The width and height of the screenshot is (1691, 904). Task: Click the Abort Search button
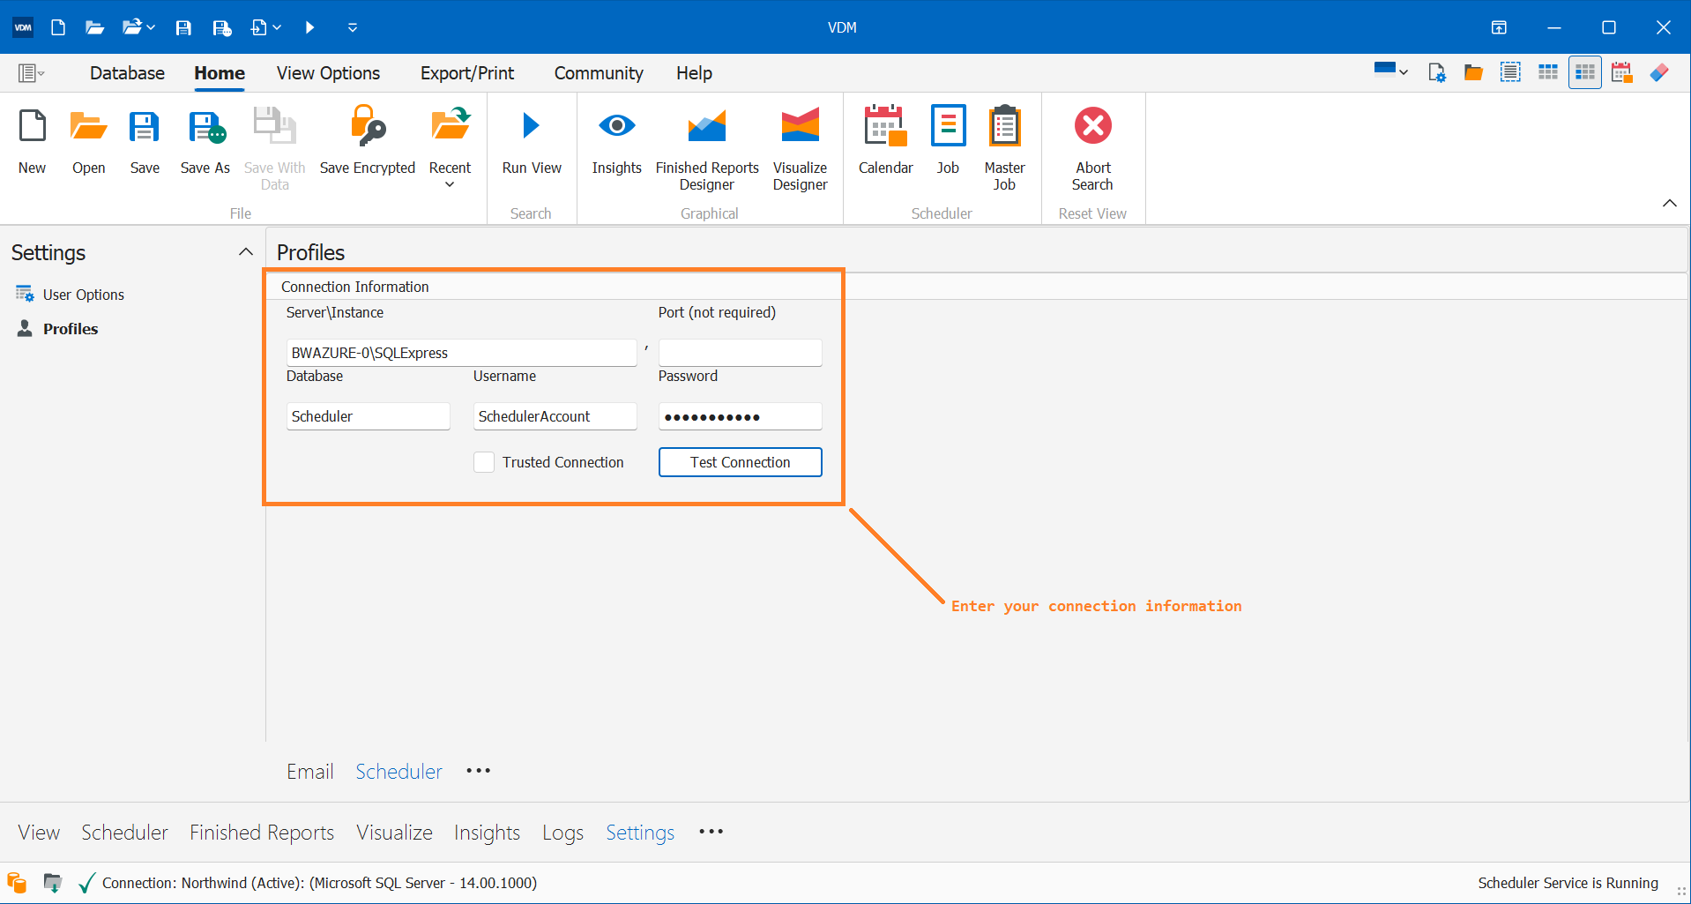(x=1093, y=147)
